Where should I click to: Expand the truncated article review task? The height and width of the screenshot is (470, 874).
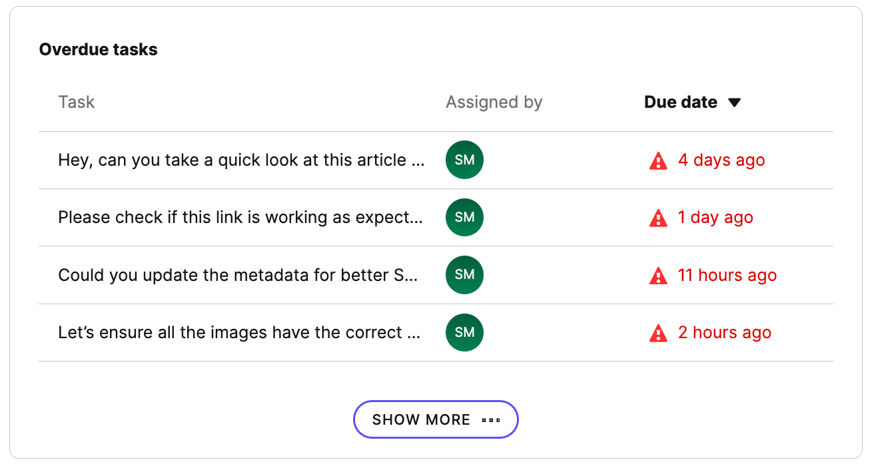(242, 160)
